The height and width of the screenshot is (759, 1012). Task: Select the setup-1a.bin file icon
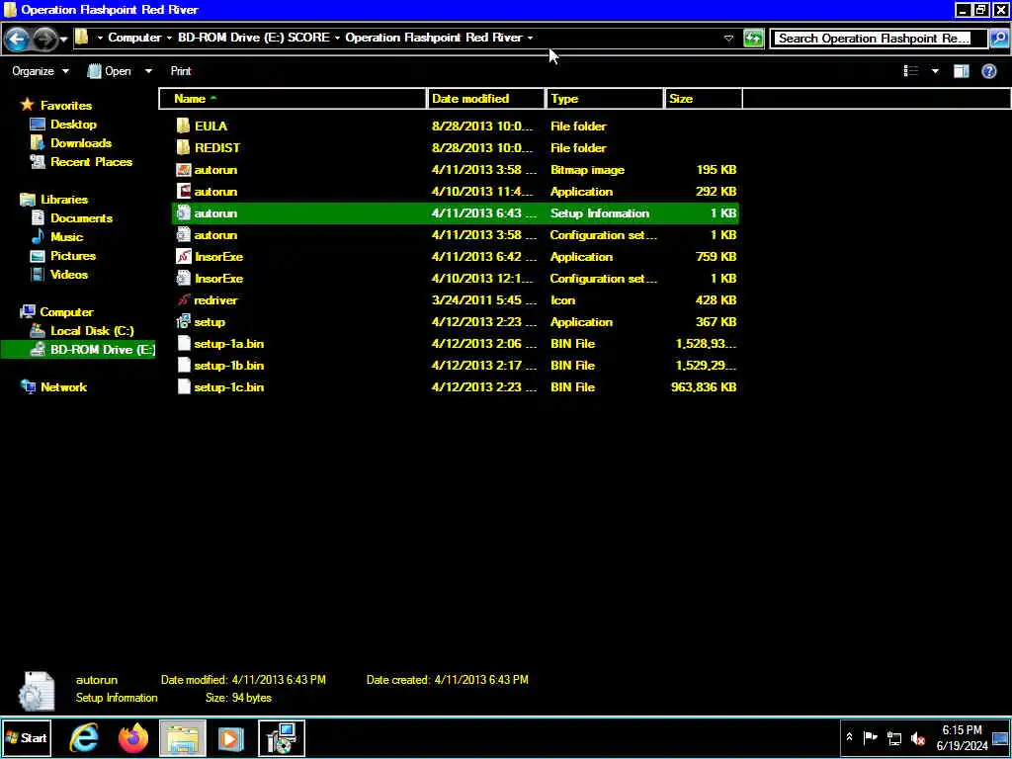(x=183, y=343)
